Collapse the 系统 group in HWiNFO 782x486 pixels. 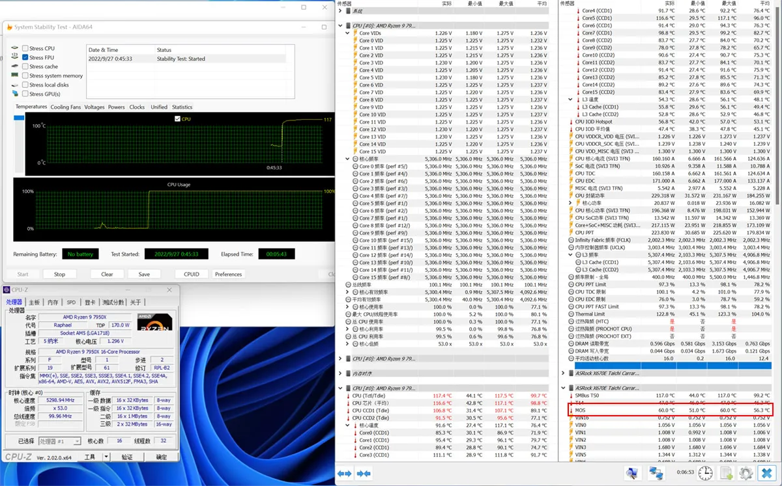(x=340, y=11)
